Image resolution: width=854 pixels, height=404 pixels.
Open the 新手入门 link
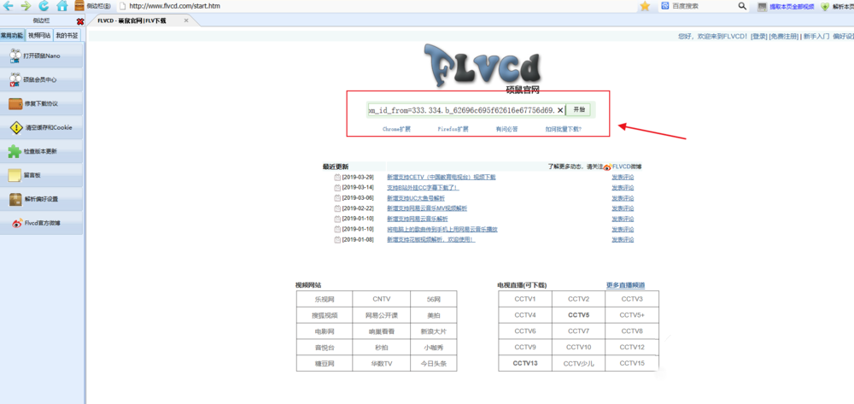coord(816,37)
